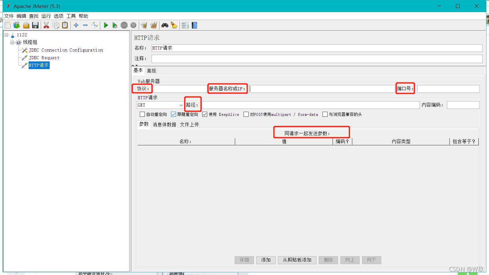Switch to the 参数 tab
Screen dimensions: 489x275
(x=144, y=124)
